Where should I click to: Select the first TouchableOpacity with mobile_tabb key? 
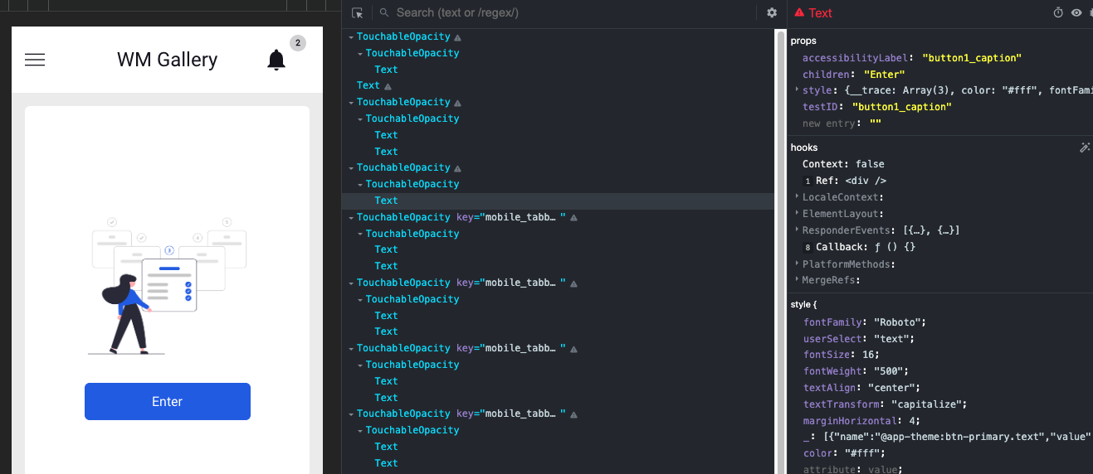[403, 217]
